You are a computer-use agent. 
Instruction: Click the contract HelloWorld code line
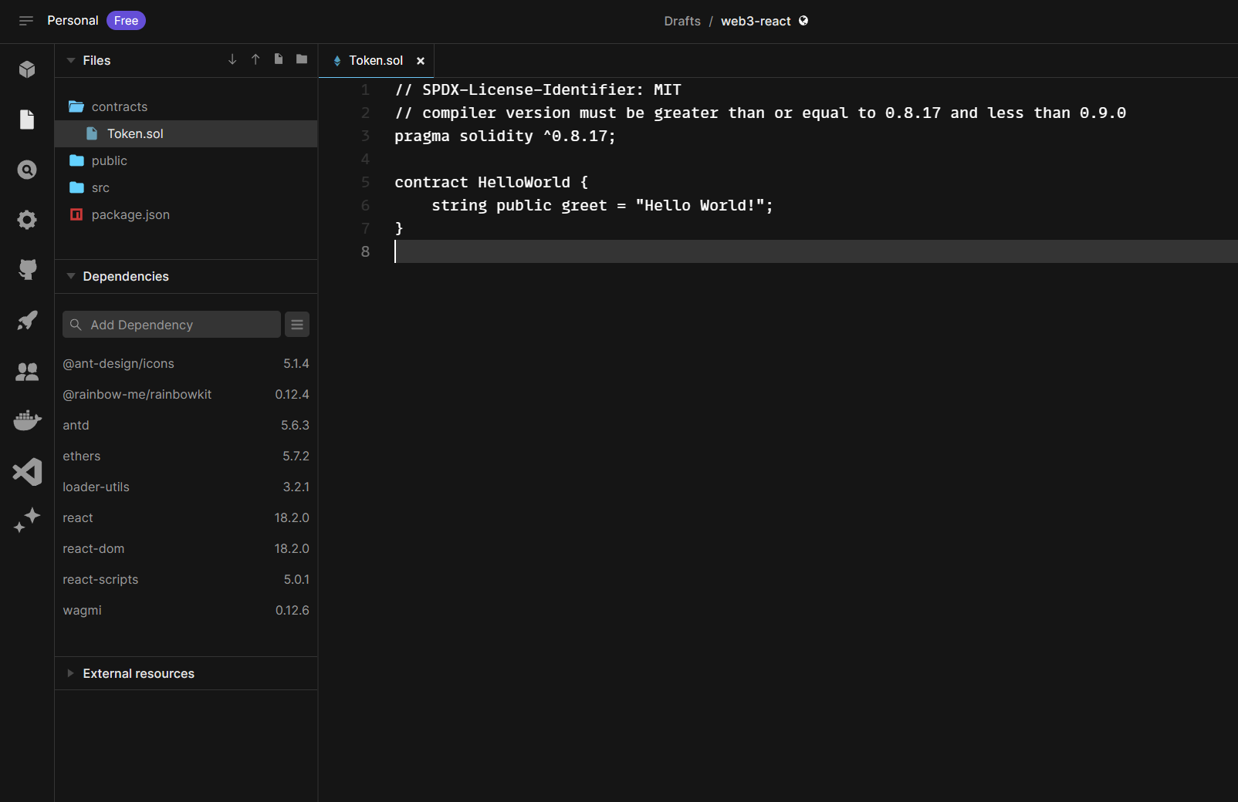click(492, 183)
